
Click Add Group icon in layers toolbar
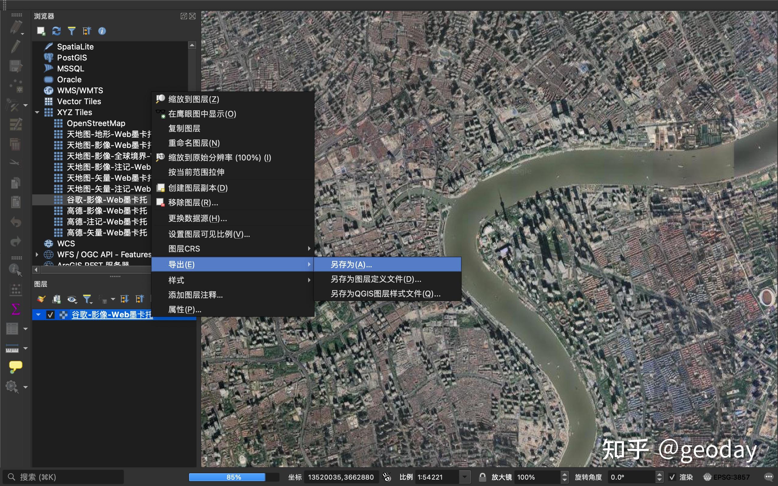(x=57, y=299)
